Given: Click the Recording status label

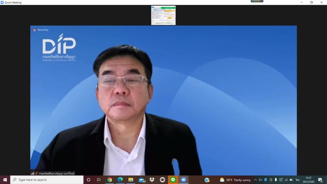Looking at the screenshot, I should pyautogui.click(x=43, y=30).
